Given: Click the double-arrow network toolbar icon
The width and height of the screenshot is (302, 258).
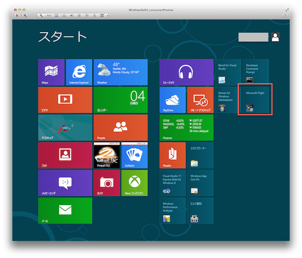Looking at the screenshot, I should click(49, 15).
